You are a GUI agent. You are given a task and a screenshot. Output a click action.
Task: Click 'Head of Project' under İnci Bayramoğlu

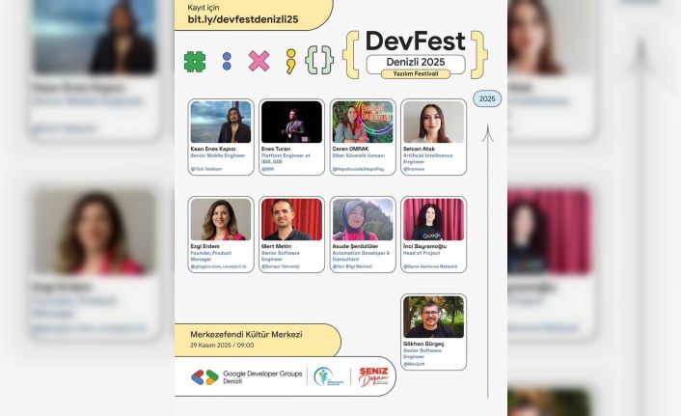422,253
